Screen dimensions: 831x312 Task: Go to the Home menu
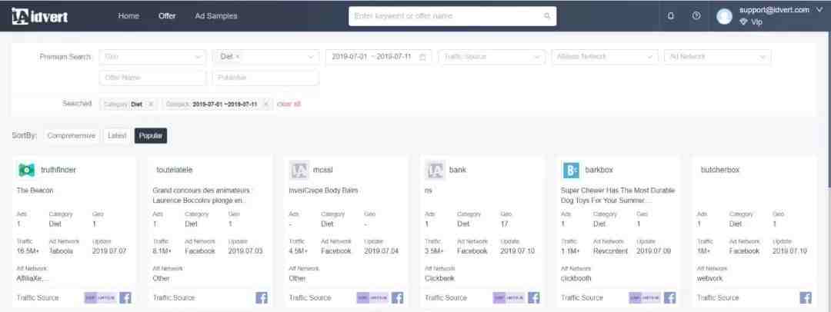point(128,16)
